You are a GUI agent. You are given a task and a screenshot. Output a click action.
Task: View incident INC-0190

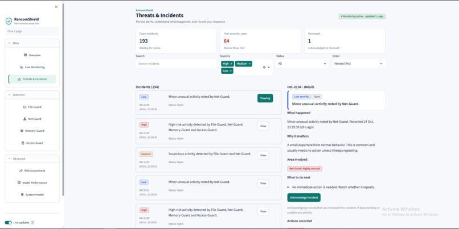(263, 211)
